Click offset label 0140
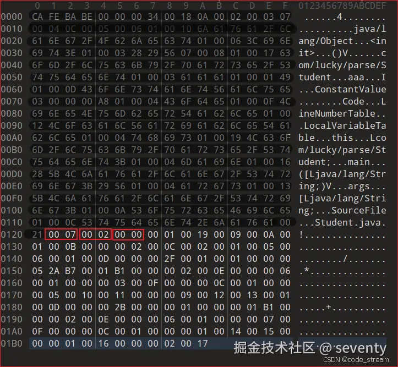This screenshot has width=398, height=367. point(12,259)
